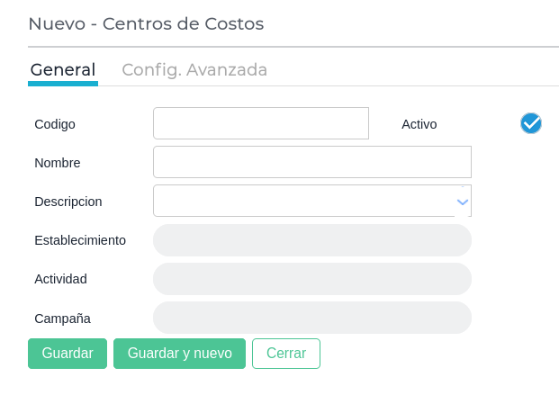This screenshot has width=559, height=395.
Task: Toggle the Activo checkbox
Action: (531, 123)
